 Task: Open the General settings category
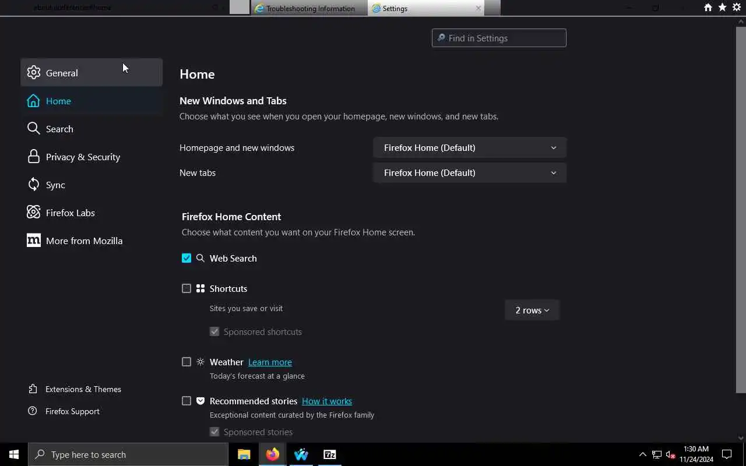tap(92, 73)
